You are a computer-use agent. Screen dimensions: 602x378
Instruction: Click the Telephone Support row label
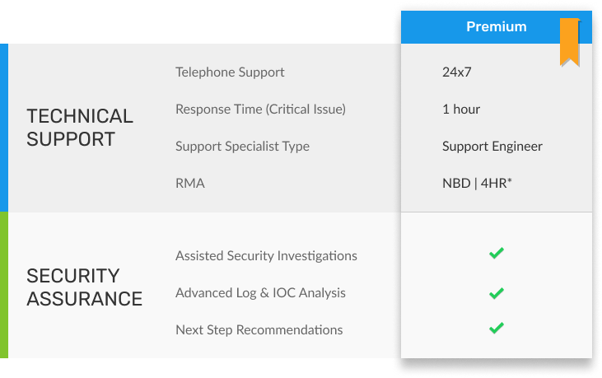pos(230,72)
